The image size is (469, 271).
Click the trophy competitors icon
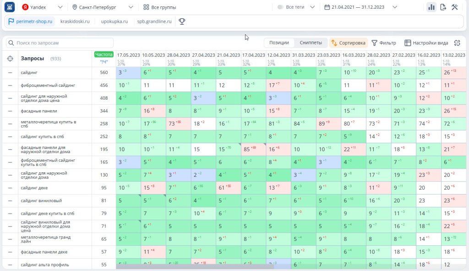(182, 21)
